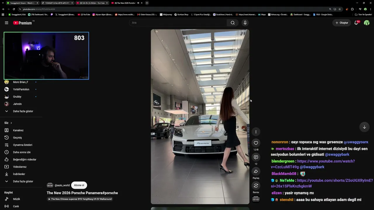Screen dimensions: 374x210
Task: Click the browser address bar URL
Action: pos(39,9)
